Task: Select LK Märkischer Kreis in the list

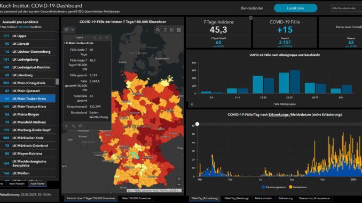Action: coord(28,138)
